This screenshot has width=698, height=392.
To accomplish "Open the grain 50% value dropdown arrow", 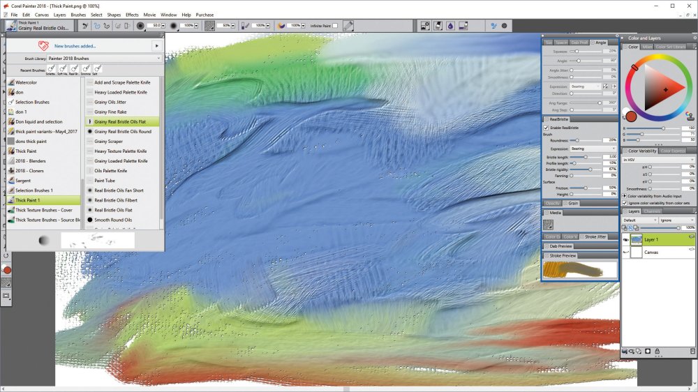I will [233, 26].
